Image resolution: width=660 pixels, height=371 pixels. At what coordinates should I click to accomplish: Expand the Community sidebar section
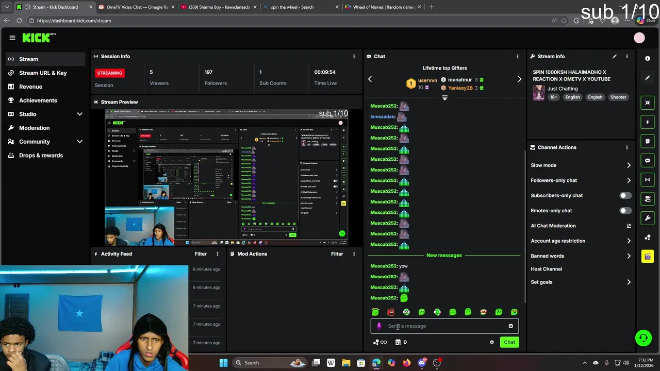[x=79, y=142]
